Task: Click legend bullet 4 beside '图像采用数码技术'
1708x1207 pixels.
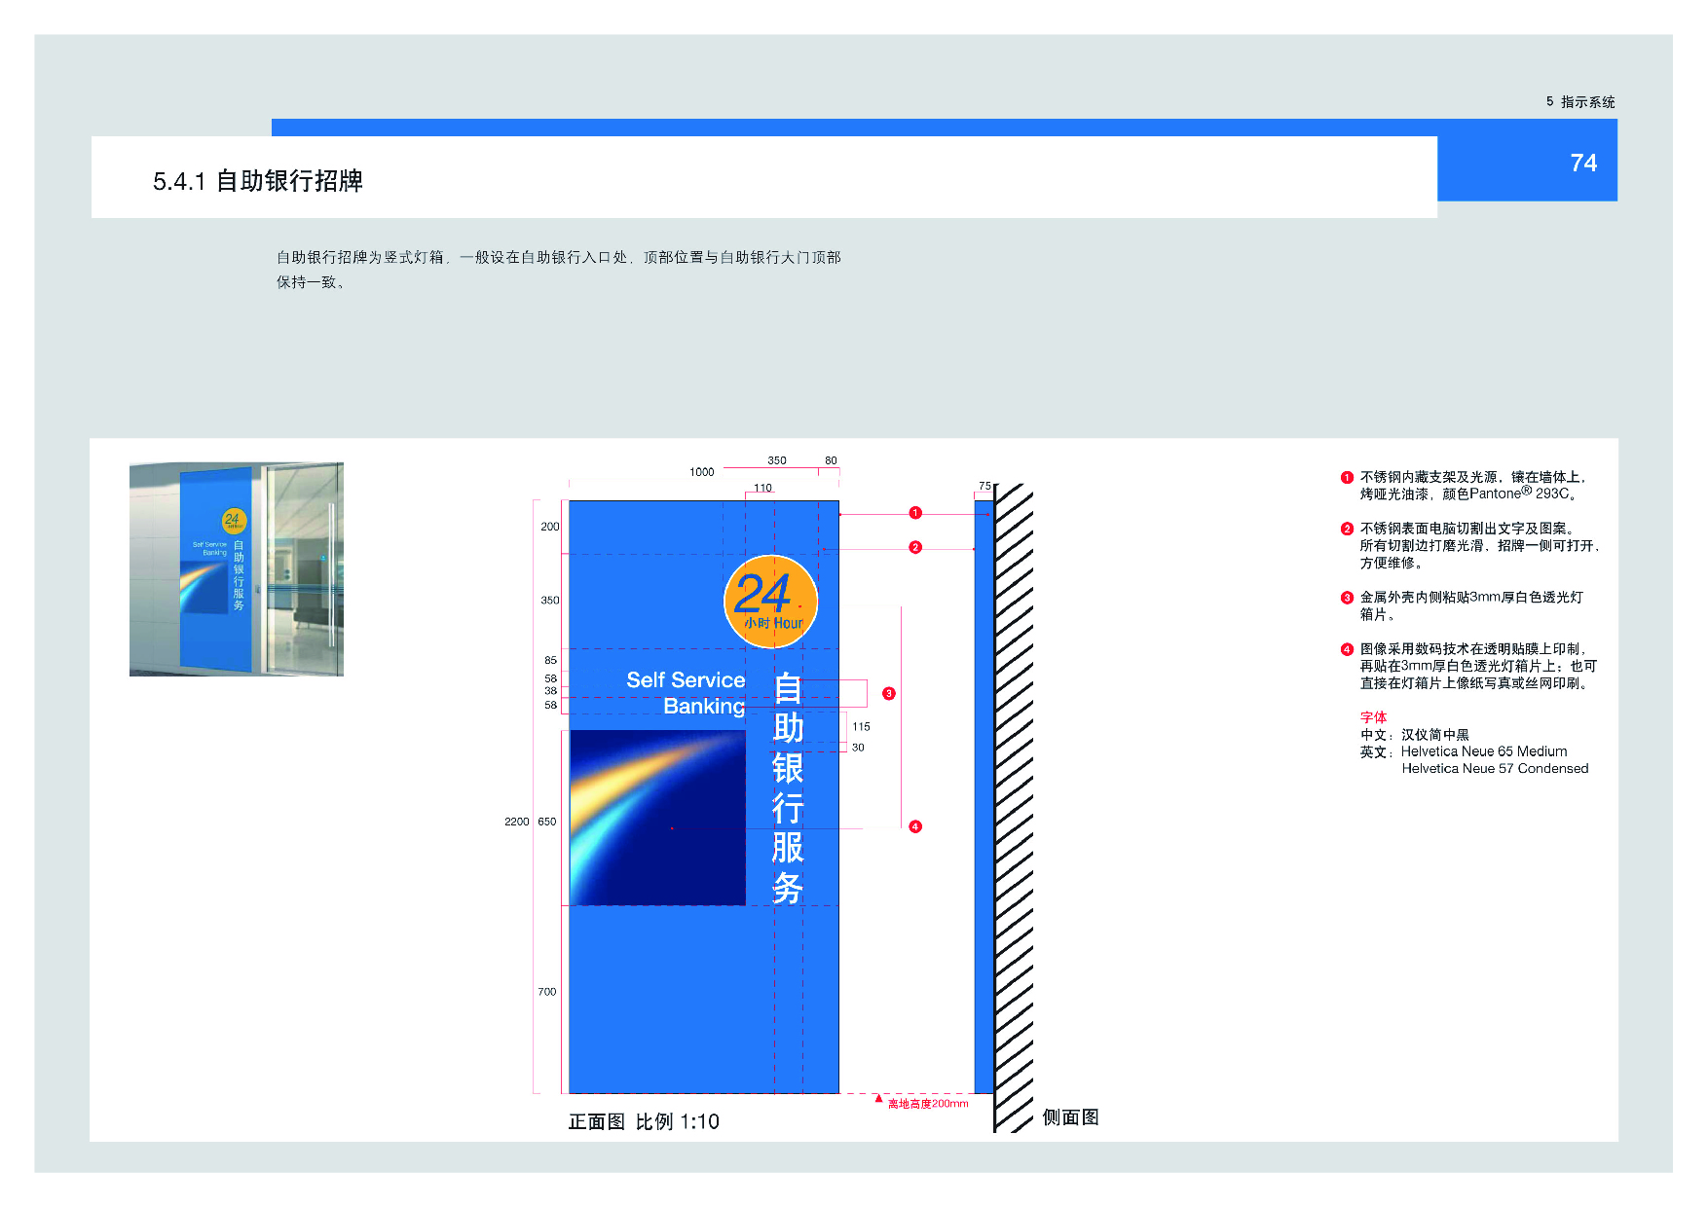Action: (x=1347, y=649)
